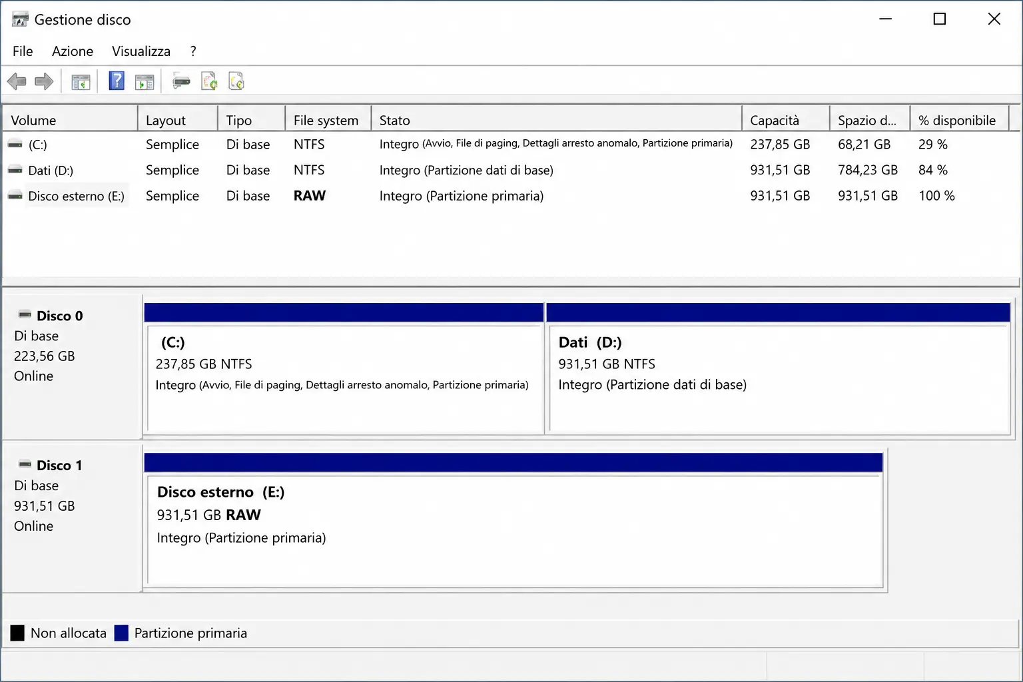Click the disk drive toolbar icon
Image resolution: width=1023 pixels, height=682 pixels.
pos(181,81)
